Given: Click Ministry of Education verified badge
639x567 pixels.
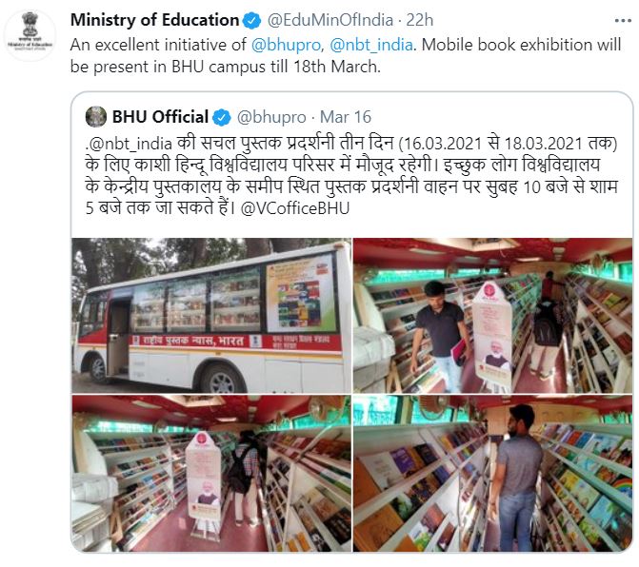Looking at the screenshot, I should [x=251, y=20].
